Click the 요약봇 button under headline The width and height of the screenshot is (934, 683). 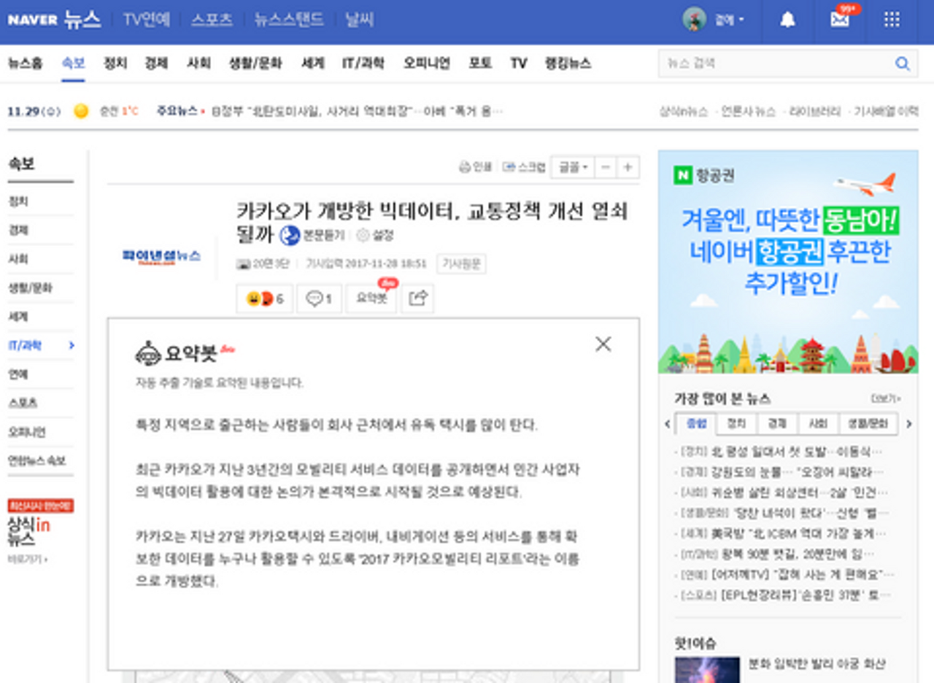point(371,298)
